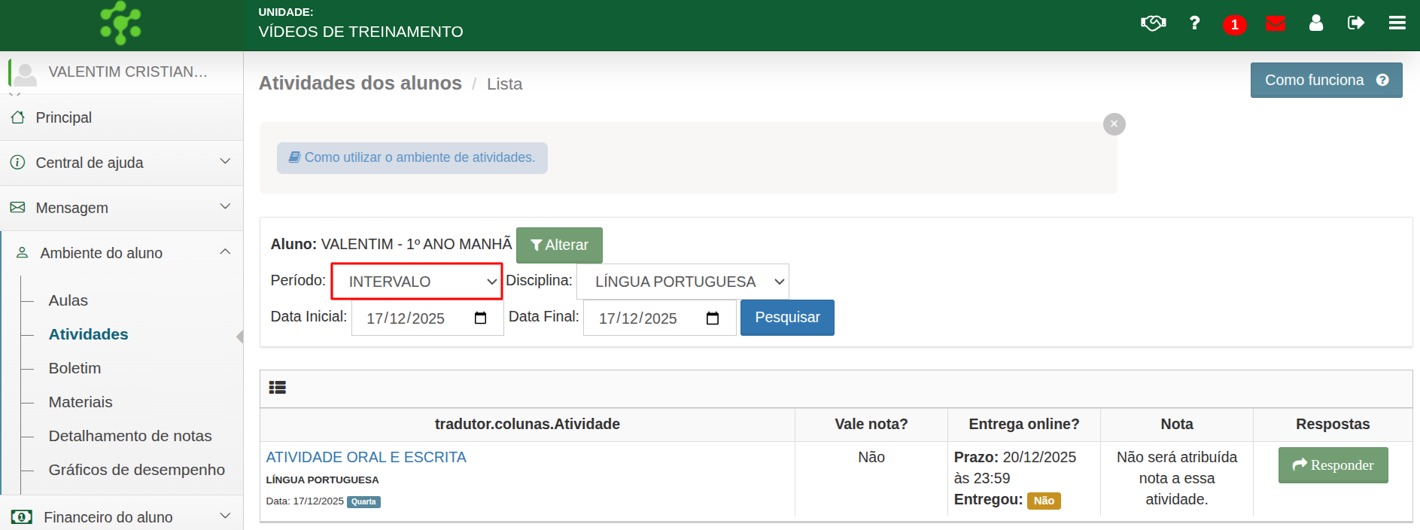The width and height of the screenshot is (1420, 530).
Task: Open the Disciplina dropdown
Action: [x=683, y=282]
